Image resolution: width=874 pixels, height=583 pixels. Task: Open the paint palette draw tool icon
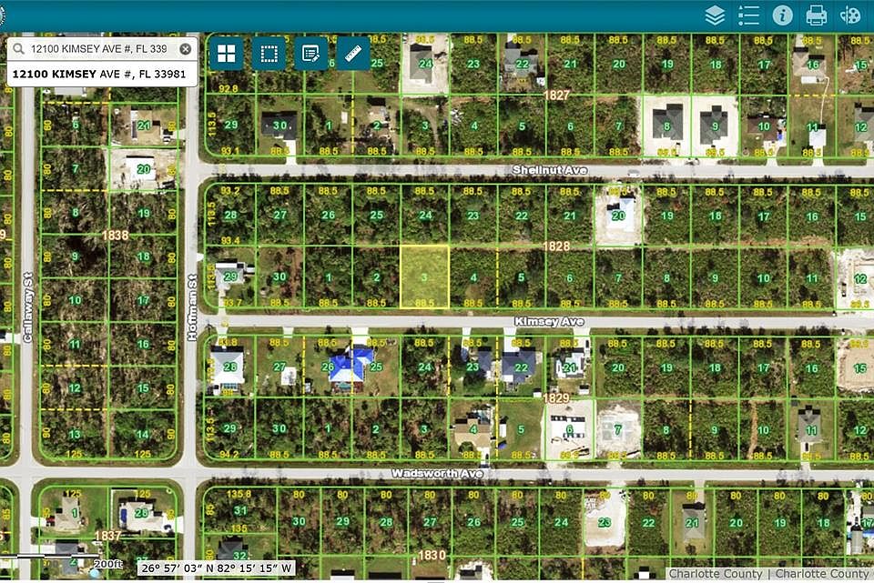(x=850, y=15)
